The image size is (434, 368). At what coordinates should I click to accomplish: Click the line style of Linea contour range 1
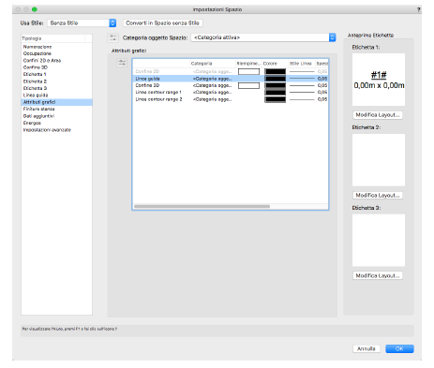tap(302, 93)
